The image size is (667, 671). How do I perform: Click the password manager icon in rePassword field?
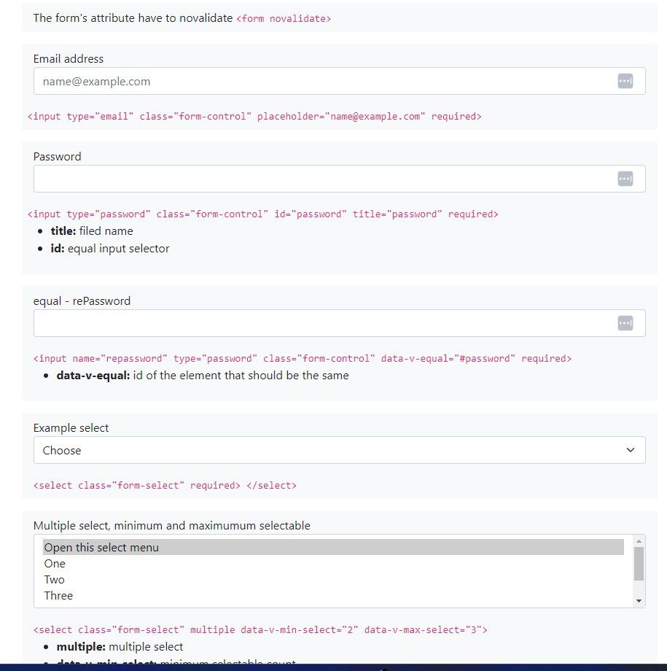click(625, 323)
